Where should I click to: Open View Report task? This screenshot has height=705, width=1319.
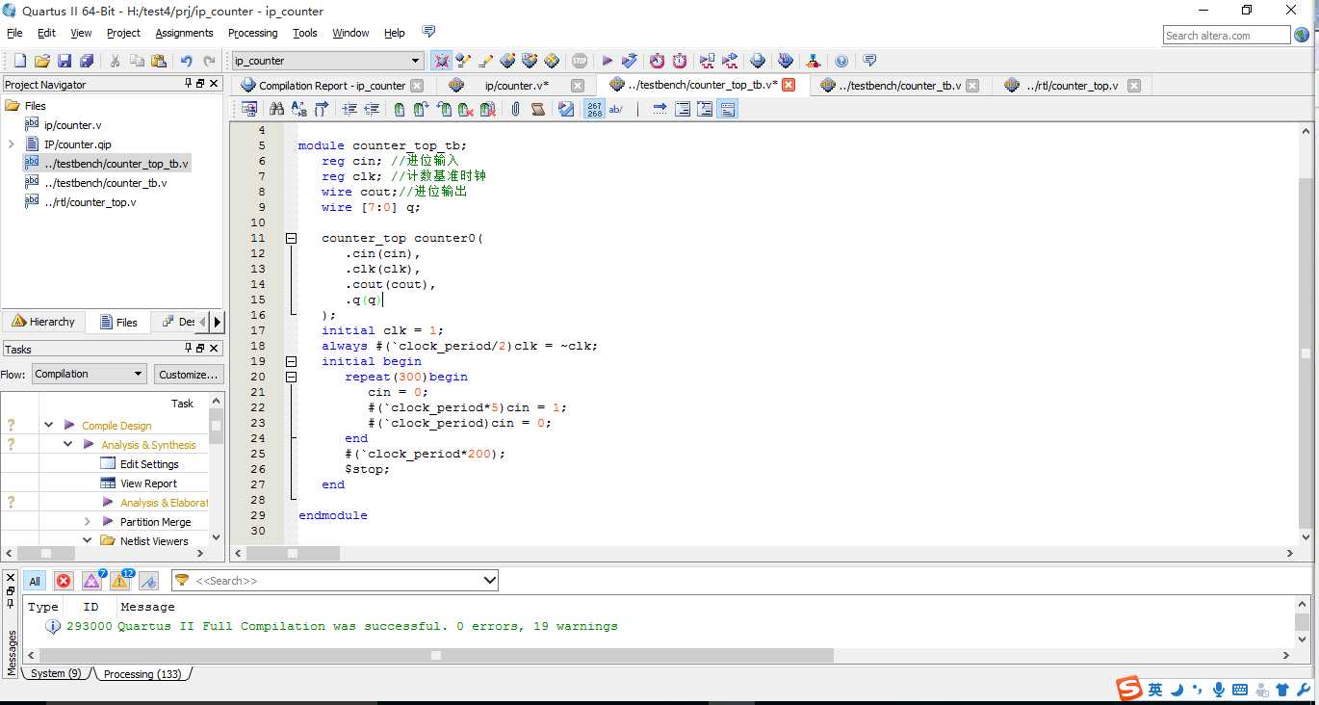coord(148,483)
